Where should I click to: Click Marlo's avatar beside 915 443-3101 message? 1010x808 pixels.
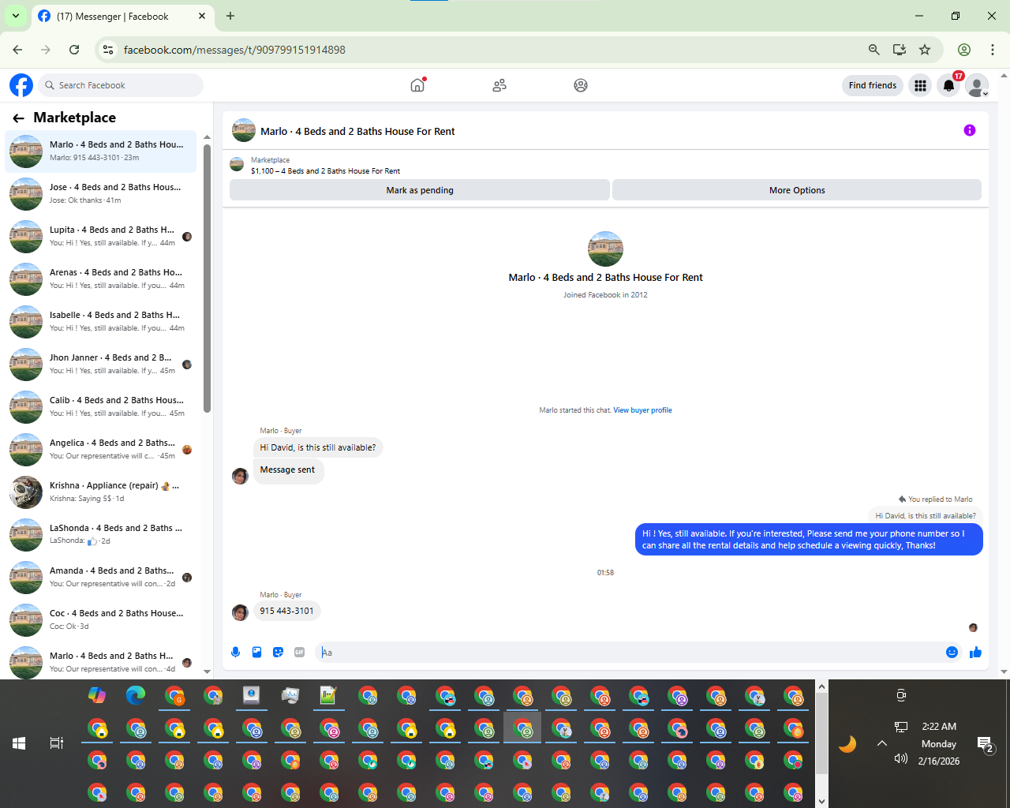pos(241,612)
